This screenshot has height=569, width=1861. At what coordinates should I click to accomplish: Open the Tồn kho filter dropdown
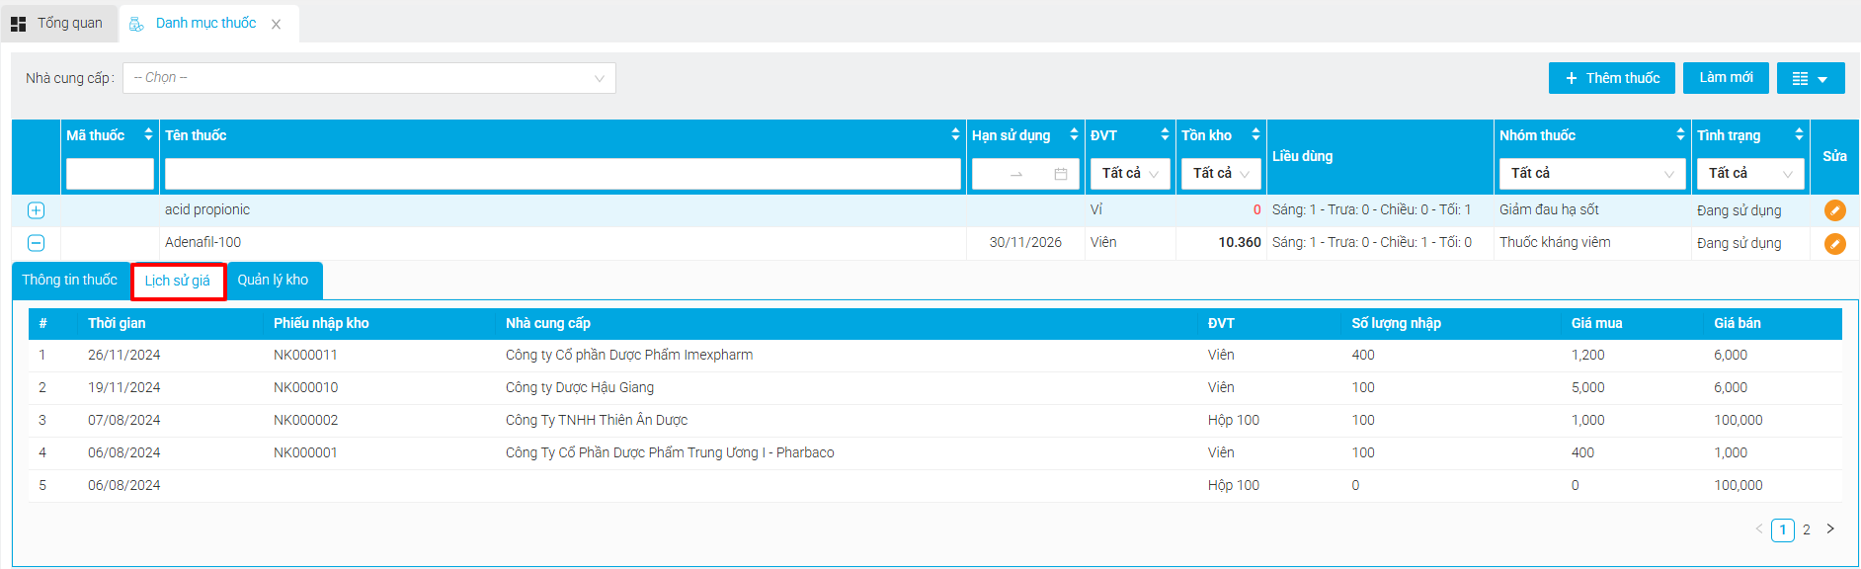pyautogui.click(x=1221, y=174)
